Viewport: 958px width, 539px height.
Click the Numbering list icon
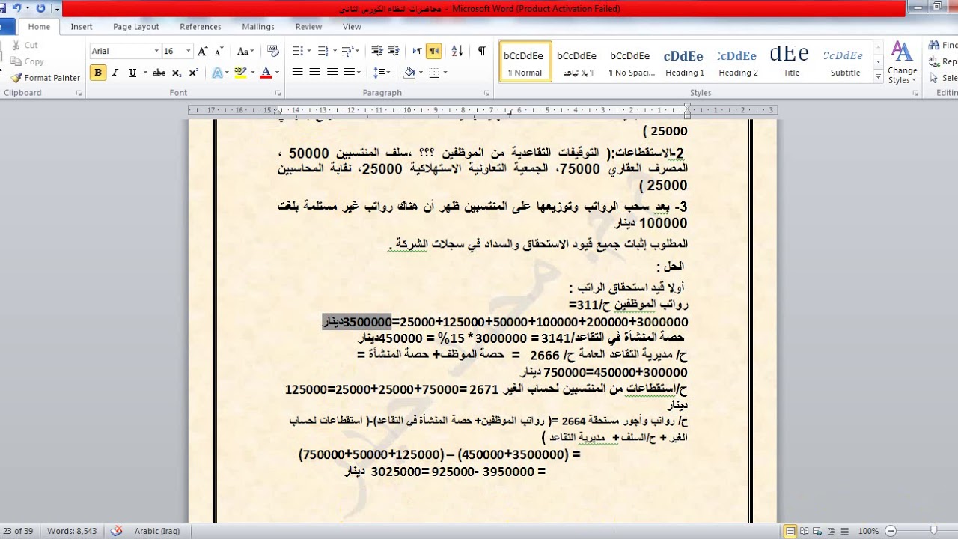click(323, 51)
